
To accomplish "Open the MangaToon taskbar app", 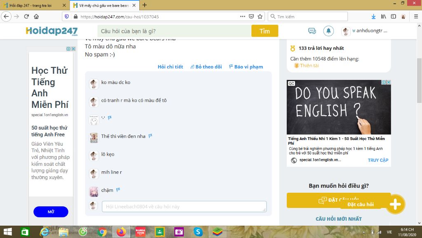I will (x=140, y=232).
